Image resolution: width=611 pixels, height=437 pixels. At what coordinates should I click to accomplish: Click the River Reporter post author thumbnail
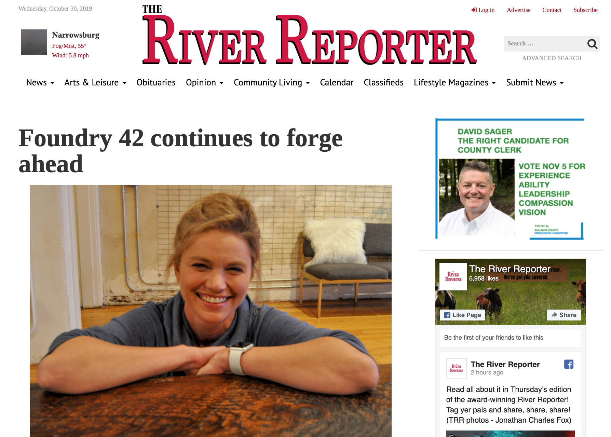(457, 368)
